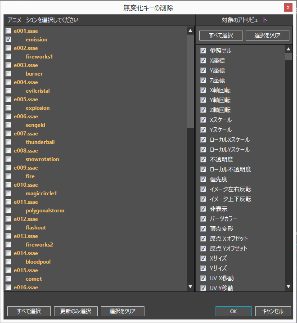Select the e012.ssae file name
The height and width of the screenshot is (323, 297).
(x=26, y=219)
